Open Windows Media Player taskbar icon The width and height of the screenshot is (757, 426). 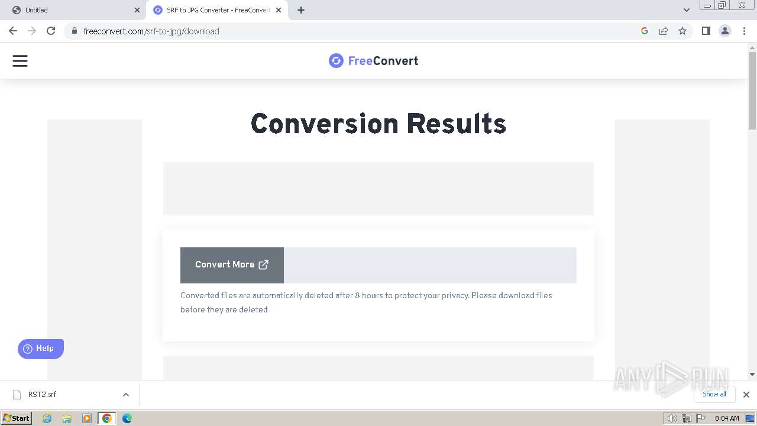pyautogui.click(x=87, y=418)
